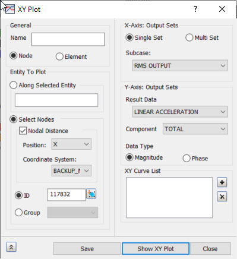Set Data Type to Phase
This screenshot has height=259, width=237.
point(187,159)
